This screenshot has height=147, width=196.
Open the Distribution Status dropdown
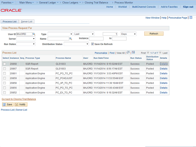click(x=76, y=44)
